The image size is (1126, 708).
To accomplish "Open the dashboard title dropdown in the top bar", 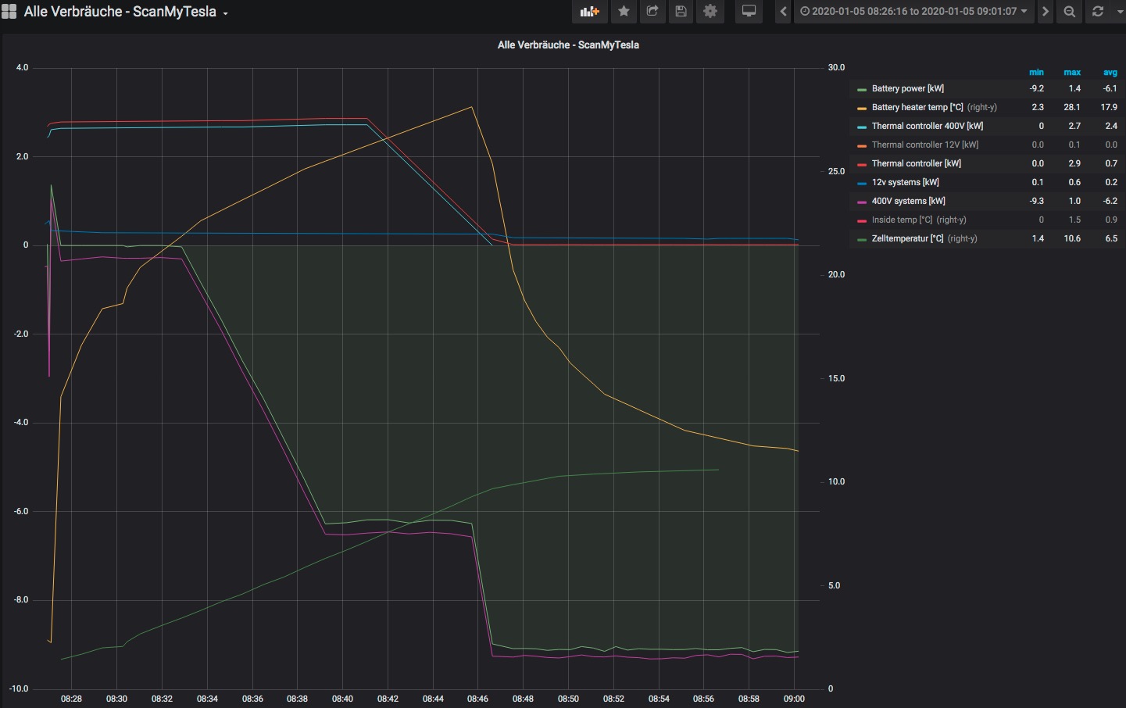I will [126, 12].
